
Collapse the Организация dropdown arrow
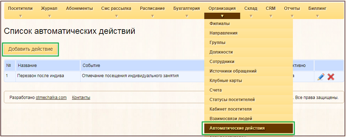tap(222, 16)
